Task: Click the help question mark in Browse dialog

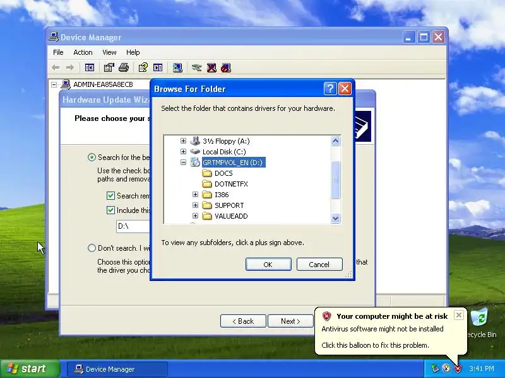Action: point(330,88)
